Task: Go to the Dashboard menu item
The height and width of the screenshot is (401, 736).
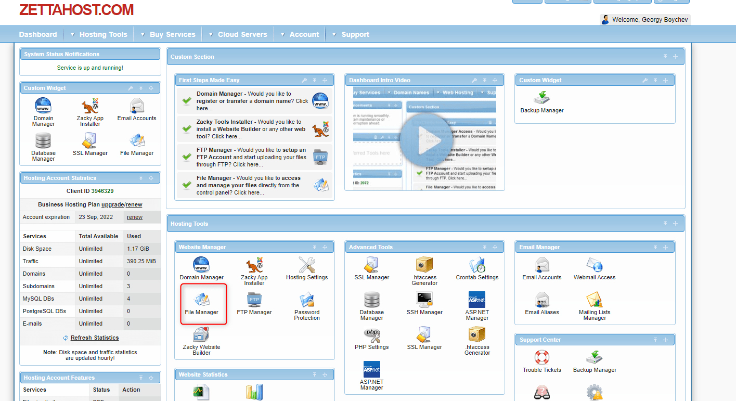Action: tap(38, 34)
